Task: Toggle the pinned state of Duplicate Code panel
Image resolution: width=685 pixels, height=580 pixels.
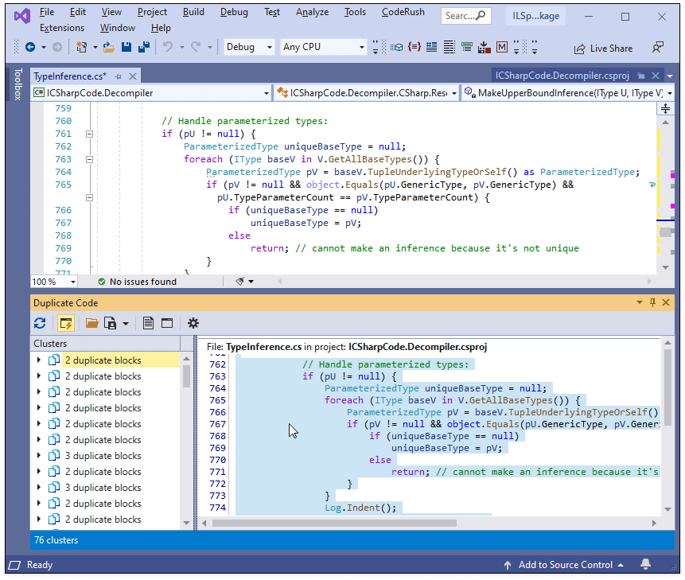Action: [x=652, y=302]
